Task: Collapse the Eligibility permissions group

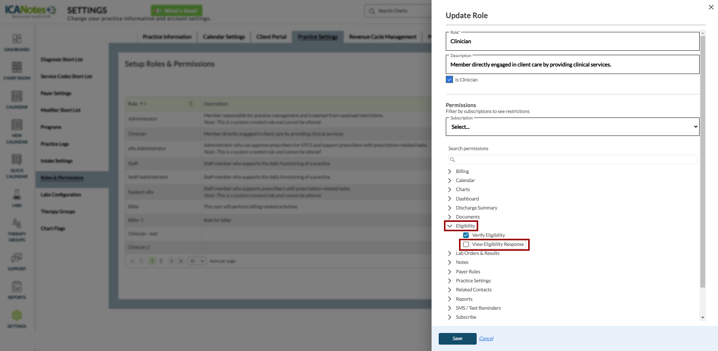Action: 450,226
